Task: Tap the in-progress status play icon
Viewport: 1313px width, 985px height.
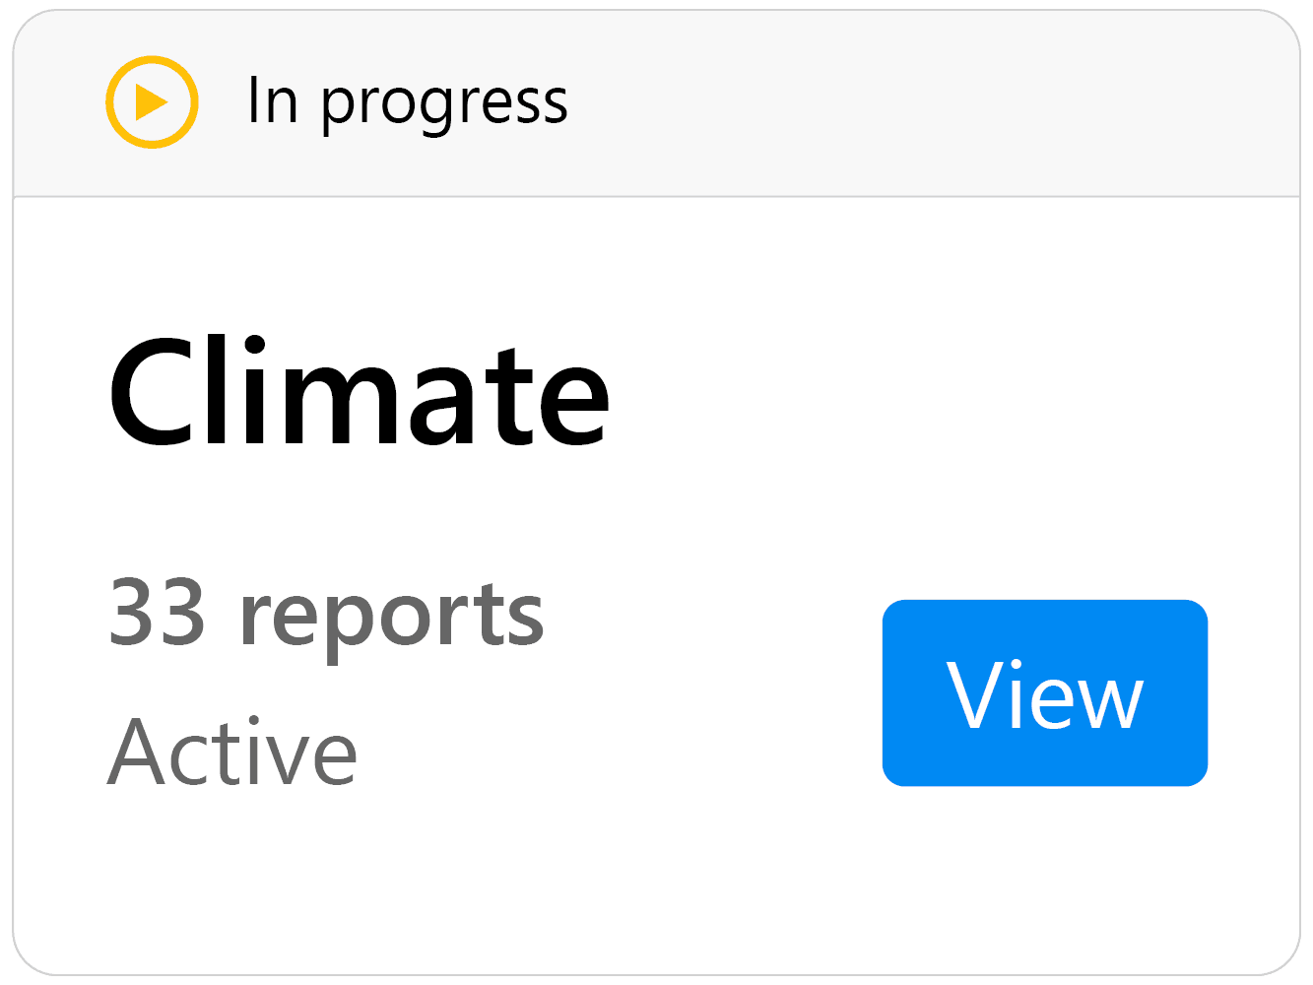Action: 152,102
